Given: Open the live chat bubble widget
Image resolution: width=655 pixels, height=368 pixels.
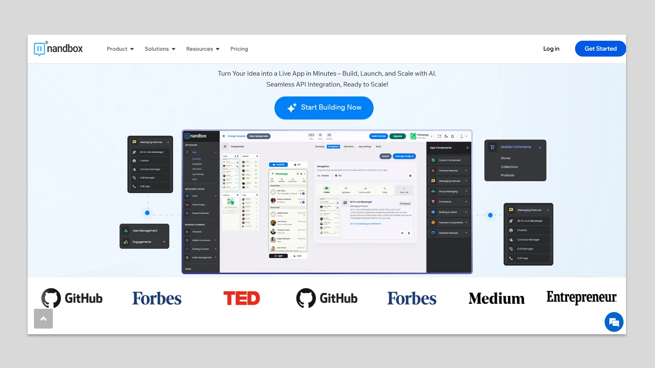Looking at the screenshot, I should tap(614, 322).
